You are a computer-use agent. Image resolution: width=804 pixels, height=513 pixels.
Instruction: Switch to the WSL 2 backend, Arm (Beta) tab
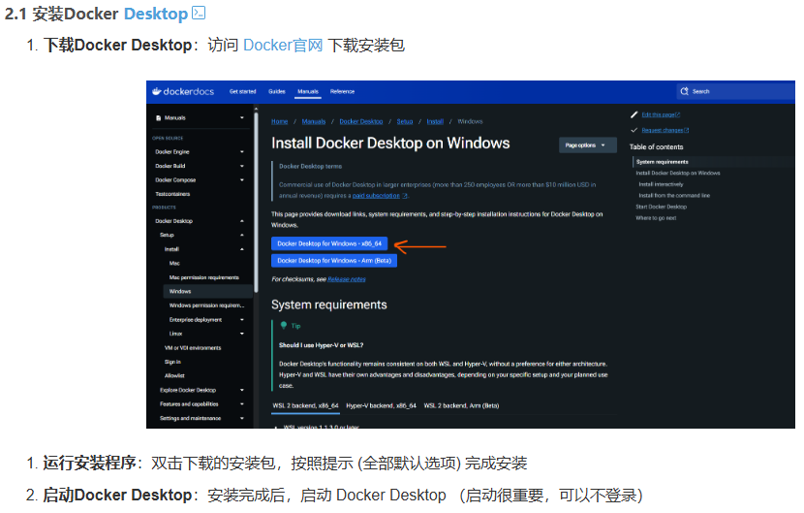point(461,405)
